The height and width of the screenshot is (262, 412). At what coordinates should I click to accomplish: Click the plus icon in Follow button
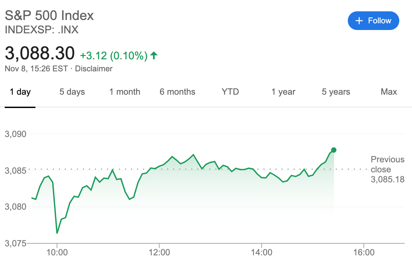click(x=359, y=21)
